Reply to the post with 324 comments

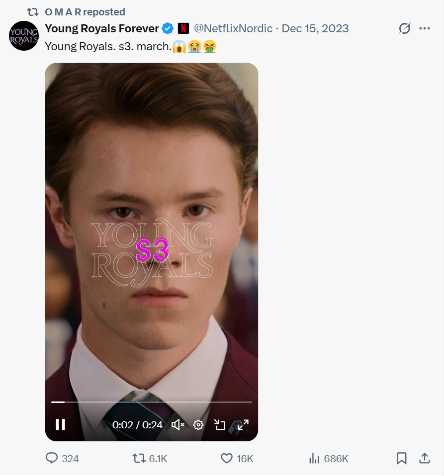(52, 458)
